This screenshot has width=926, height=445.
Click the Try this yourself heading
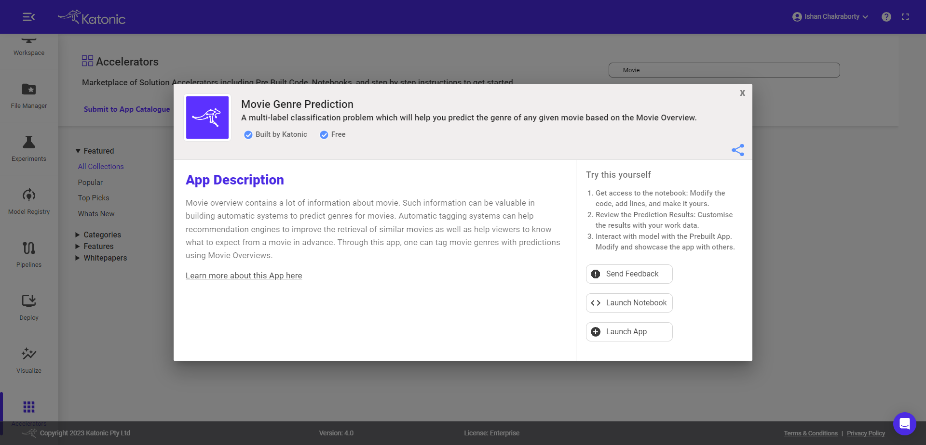(x=618, y=175)
